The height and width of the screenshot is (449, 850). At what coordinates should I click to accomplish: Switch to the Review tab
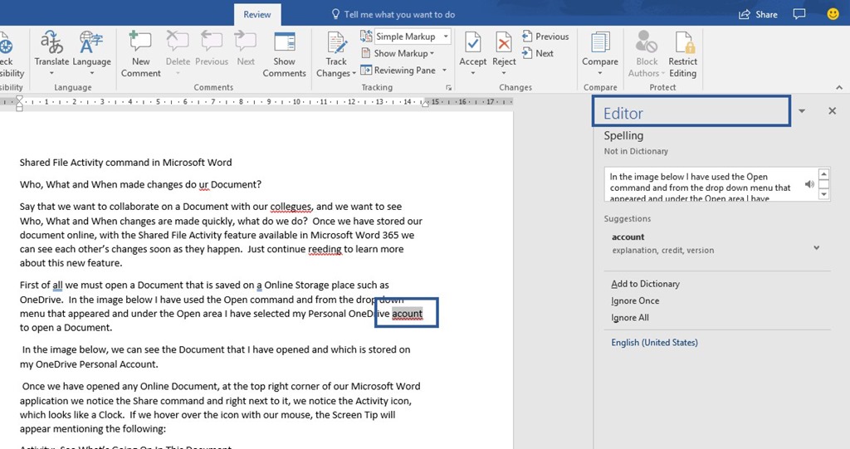click(257, 15)
